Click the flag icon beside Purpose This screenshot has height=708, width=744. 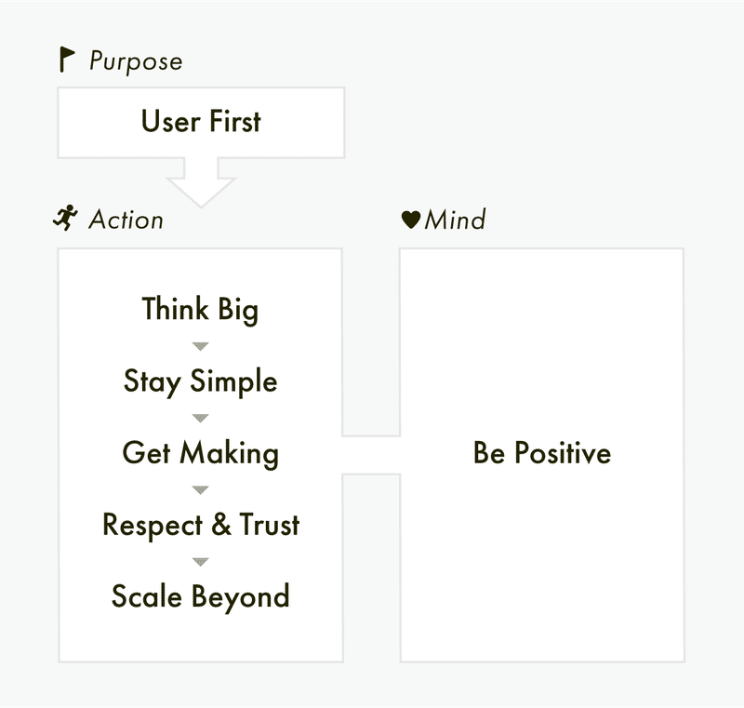tap(66, 61)
